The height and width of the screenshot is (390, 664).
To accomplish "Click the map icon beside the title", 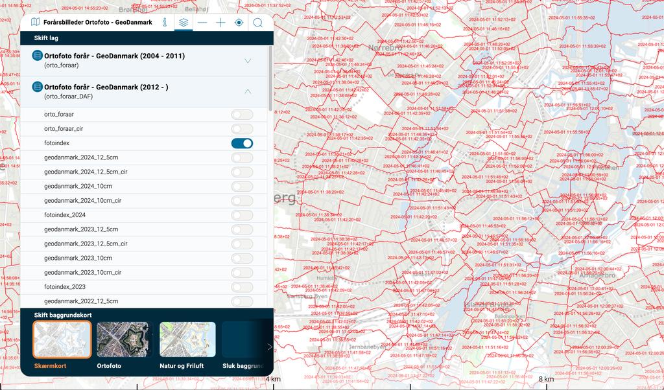I will coord(36,23).
